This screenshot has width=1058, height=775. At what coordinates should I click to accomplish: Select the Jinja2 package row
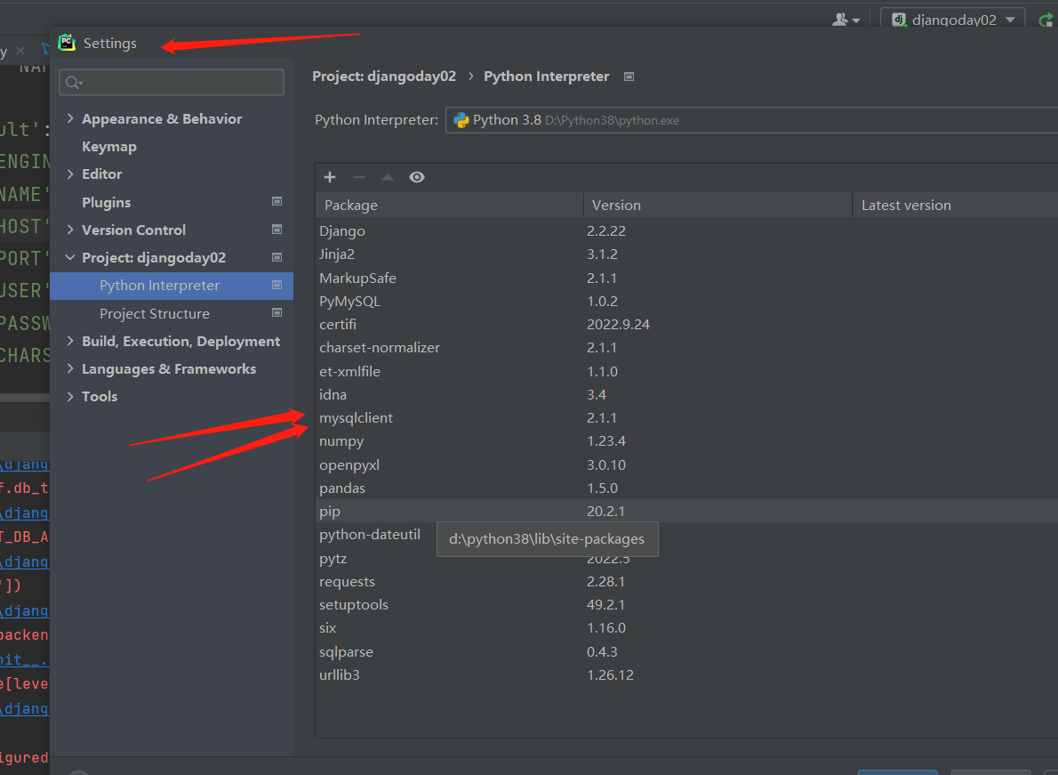pyautogui.click(x=687, y=254)
